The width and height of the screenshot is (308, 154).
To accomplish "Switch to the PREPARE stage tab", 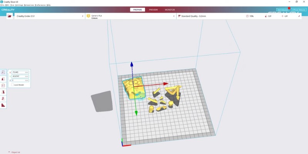I will pos(137,10).
